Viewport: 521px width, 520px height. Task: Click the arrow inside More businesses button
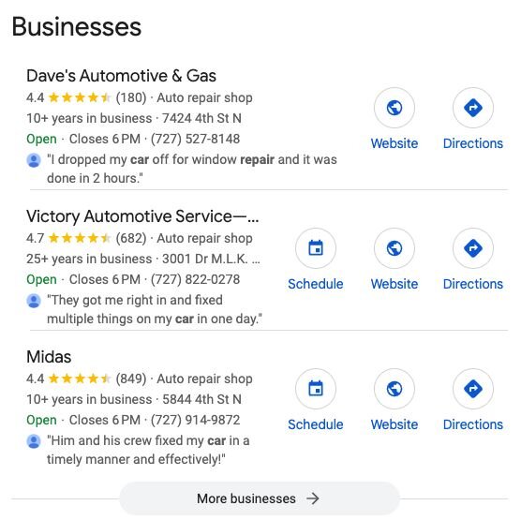313,498
